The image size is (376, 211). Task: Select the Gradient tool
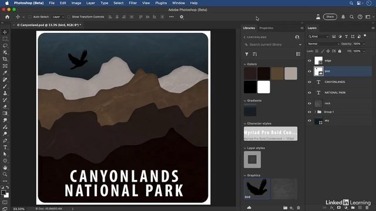pos(5,113)
